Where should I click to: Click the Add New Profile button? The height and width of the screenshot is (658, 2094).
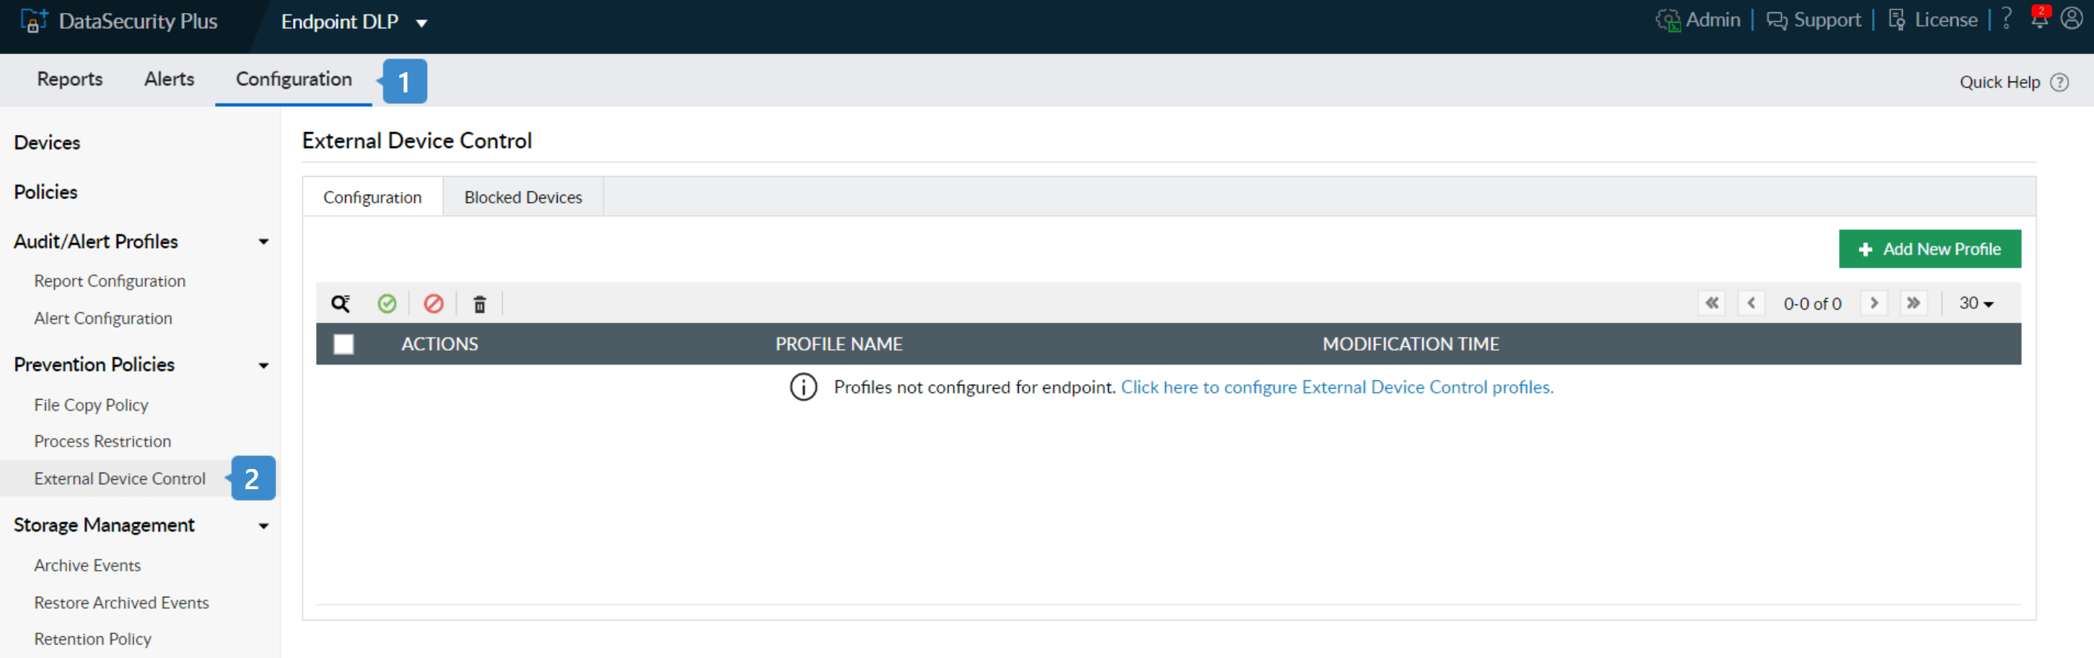tap(1929, 250)
